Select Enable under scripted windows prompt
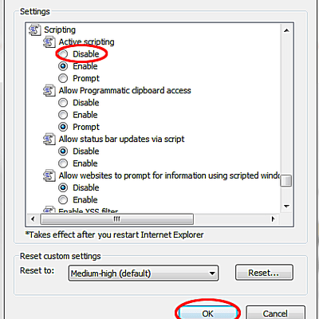This screenshot has height=319, width=319. tap(63, 200)
